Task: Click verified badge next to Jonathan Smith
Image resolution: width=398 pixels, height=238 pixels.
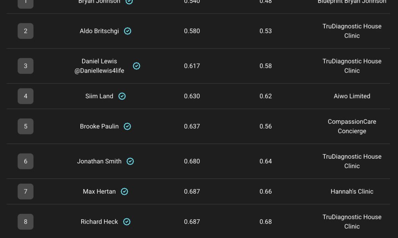Action: point(130,161)
